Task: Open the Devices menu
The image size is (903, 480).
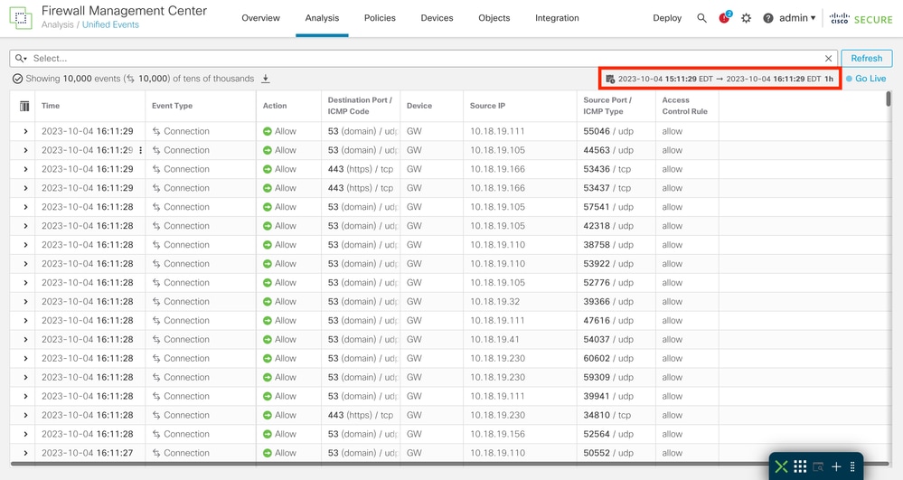Action: (437, 18)
